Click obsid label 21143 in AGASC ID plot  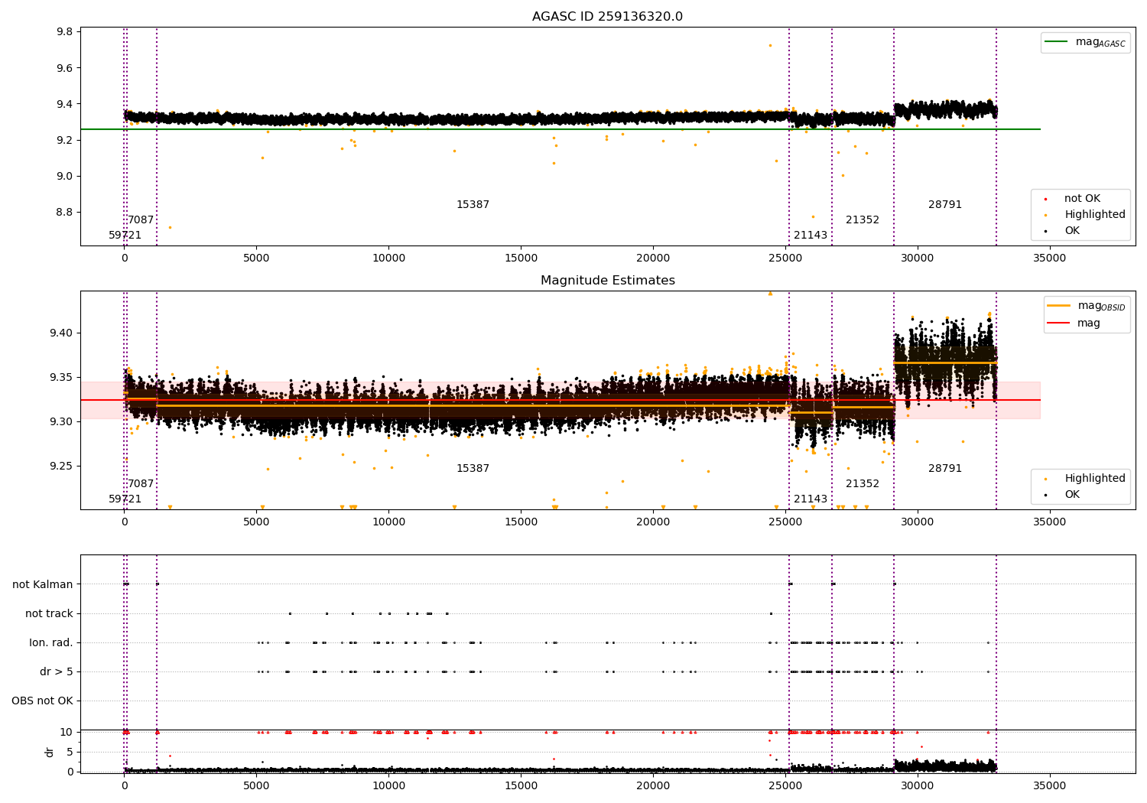point(811,236)
